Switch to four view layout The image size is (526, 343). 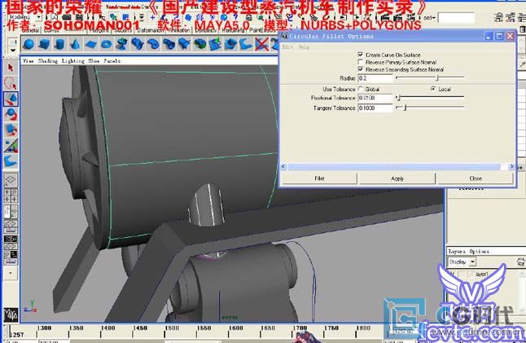point(11,195)
